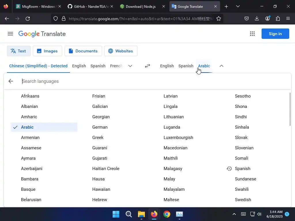Select Sesotho from the language list

click(243, 96)
